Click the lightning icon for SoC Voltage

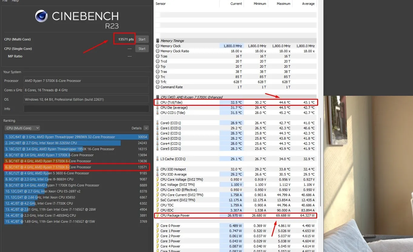pos(157,185)
